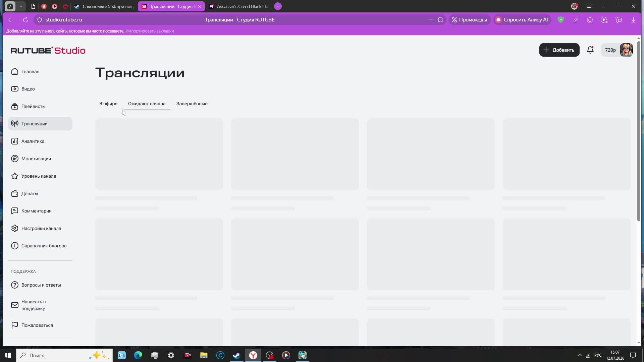Click the browser back arrow
The width and height of the screenshot is (644, 362).
(x=11, y=20)
